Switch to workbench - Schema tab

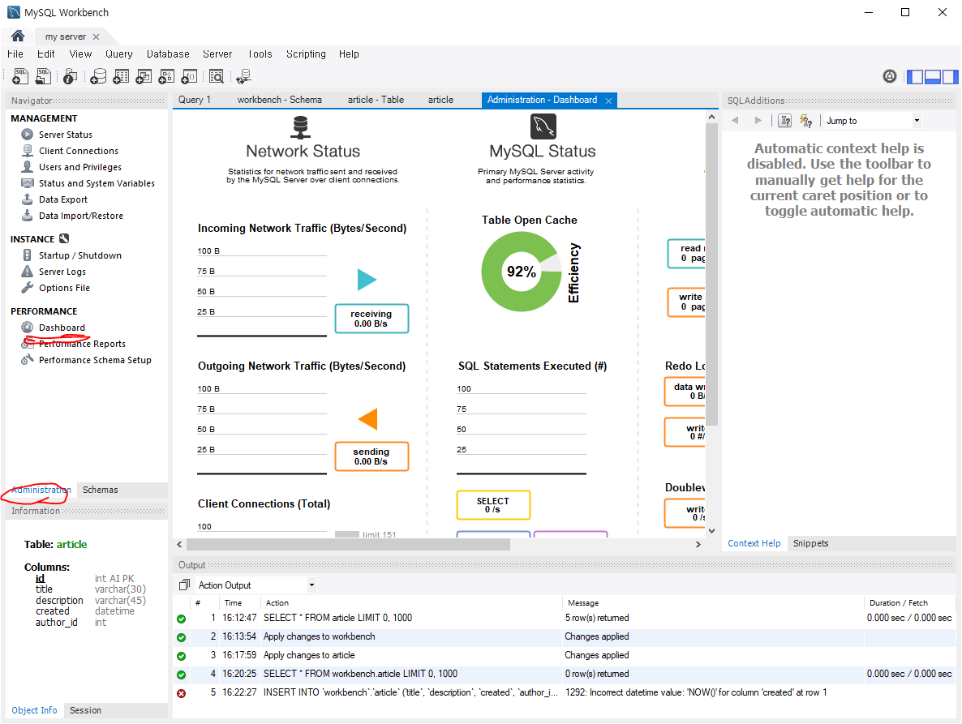280,99
